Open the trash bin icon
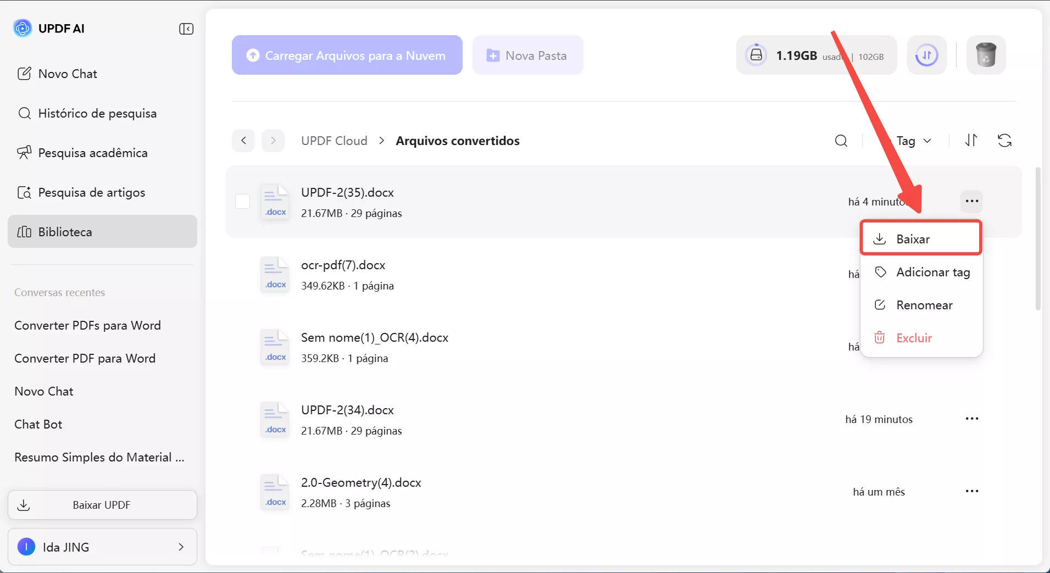 coord(986,55)
